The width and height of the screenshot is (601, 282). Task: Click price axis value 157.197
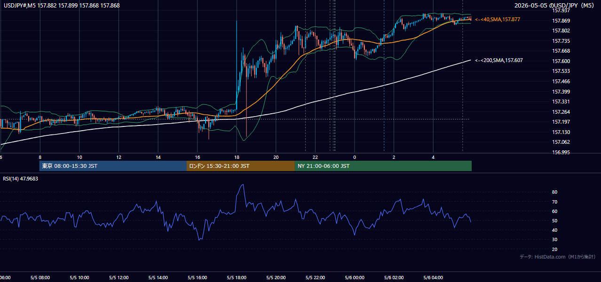coord(561,122)
